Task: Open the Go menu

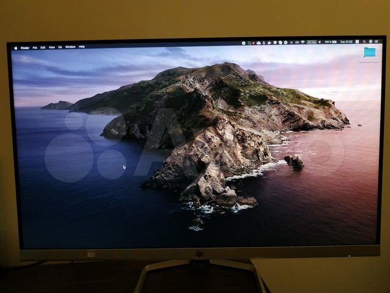Action: coord(60,47)
